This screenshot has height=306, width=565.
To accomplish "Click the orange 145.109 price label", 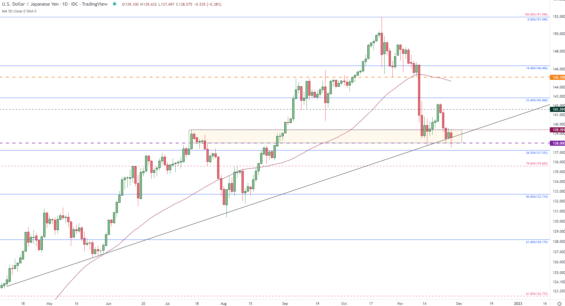I will (x=558, y=77).
